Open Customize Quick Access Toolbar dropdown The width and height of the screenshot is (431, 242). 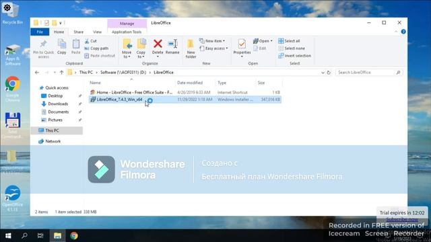click(61, 23)
